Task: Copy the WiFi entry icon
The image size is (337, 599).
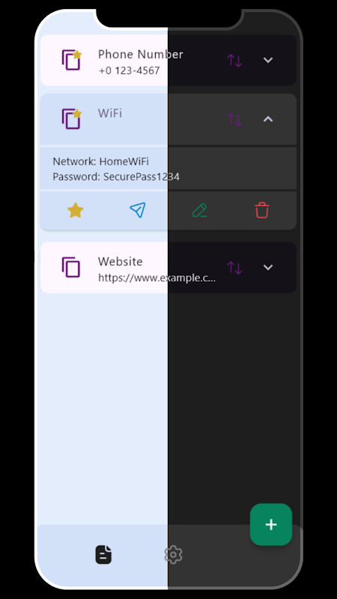Action: click(x=71, y=119)
